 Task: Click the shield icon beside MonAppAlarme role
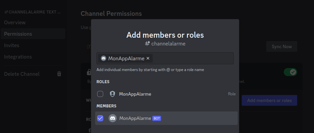[112, 94]
